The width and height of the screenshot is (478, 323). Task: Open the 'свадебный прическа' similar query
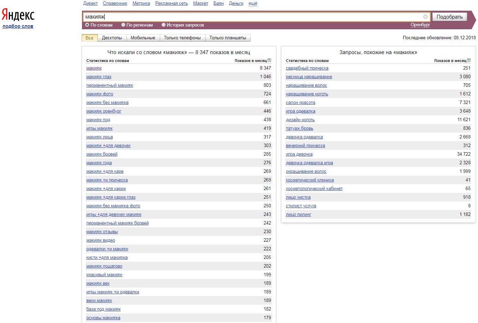pos(307,68)
